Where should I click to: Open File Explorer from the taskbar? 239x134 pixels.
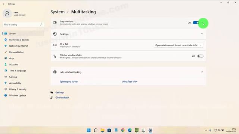point(102,130)
